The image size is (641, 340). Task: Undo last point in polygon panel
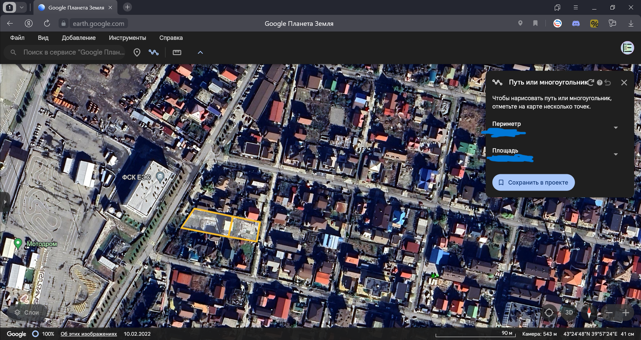pyautogui.click(x=608, y=82)
